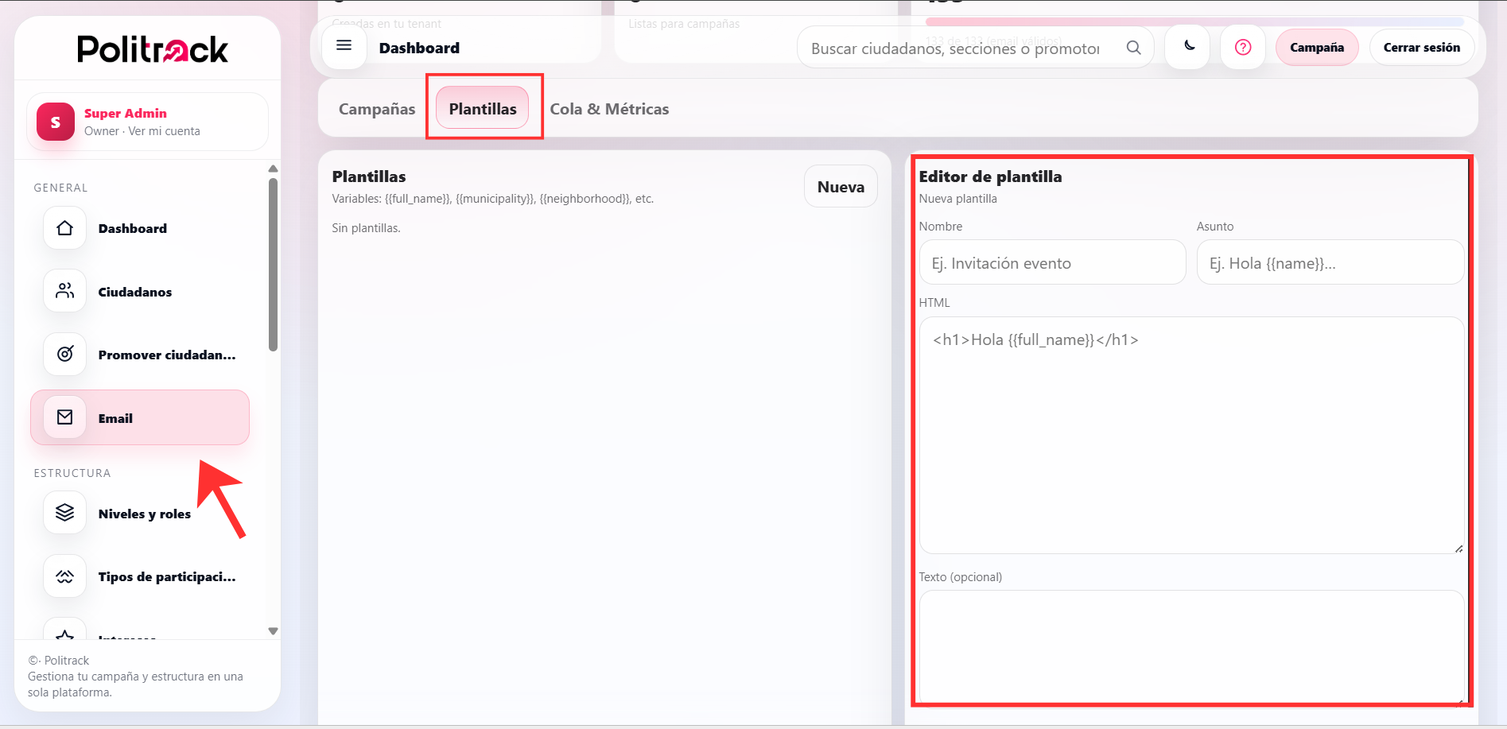This screenshot has height=729, width=1507.
Task: Open the hamburger menu next to Dashboard
Action: pyautogui.click(x=344, y=46)
